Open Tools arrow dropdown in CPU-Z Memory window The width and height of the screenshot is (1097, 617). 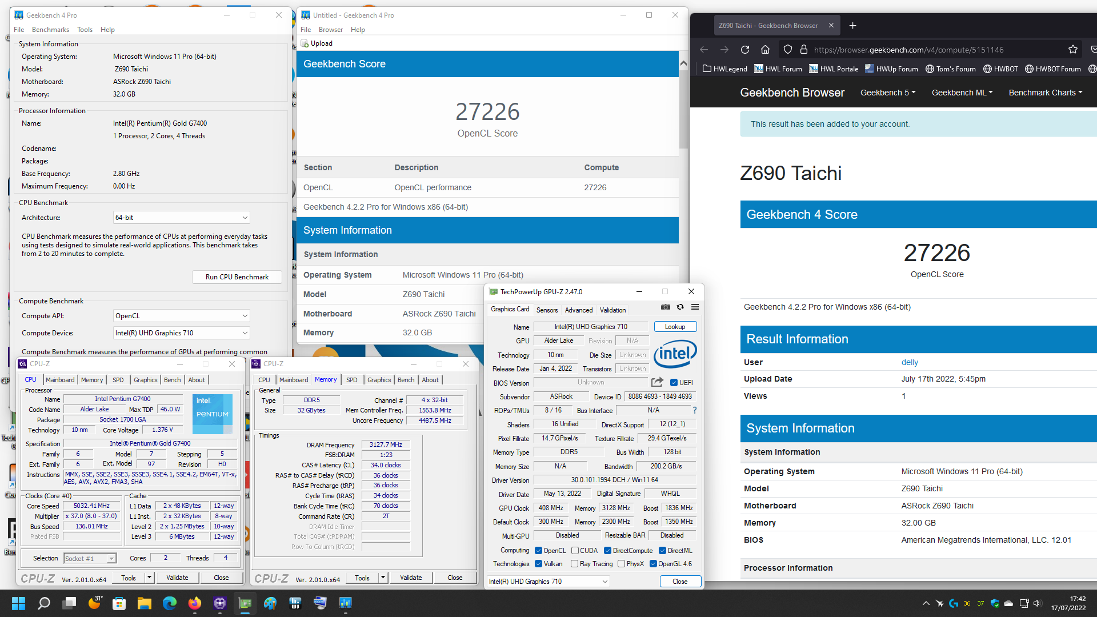coord(383,578)
